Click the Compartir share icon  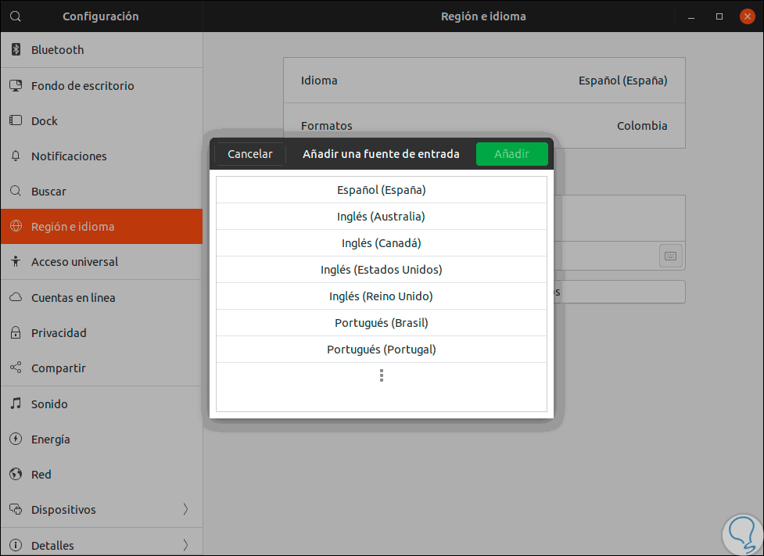tap(16, 368)
